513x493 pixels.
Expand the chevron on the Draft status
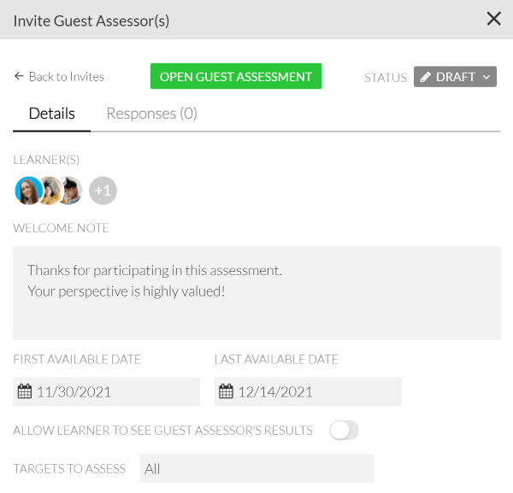pyautogui.click(x=486, y=77)
